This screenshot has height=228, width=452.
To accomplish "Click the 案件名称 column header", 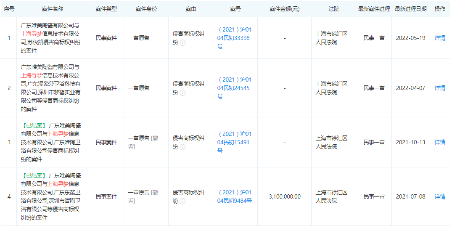I will pyautogui.click(x=53, y=9).
